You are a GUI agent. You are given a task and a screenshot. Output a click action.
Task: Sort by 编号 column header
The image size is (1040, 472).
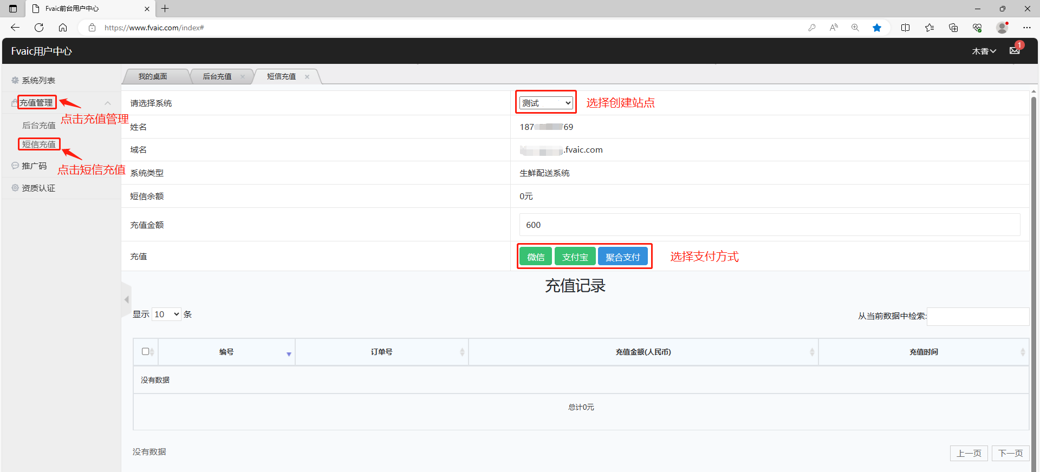click(x=226, y=352)
